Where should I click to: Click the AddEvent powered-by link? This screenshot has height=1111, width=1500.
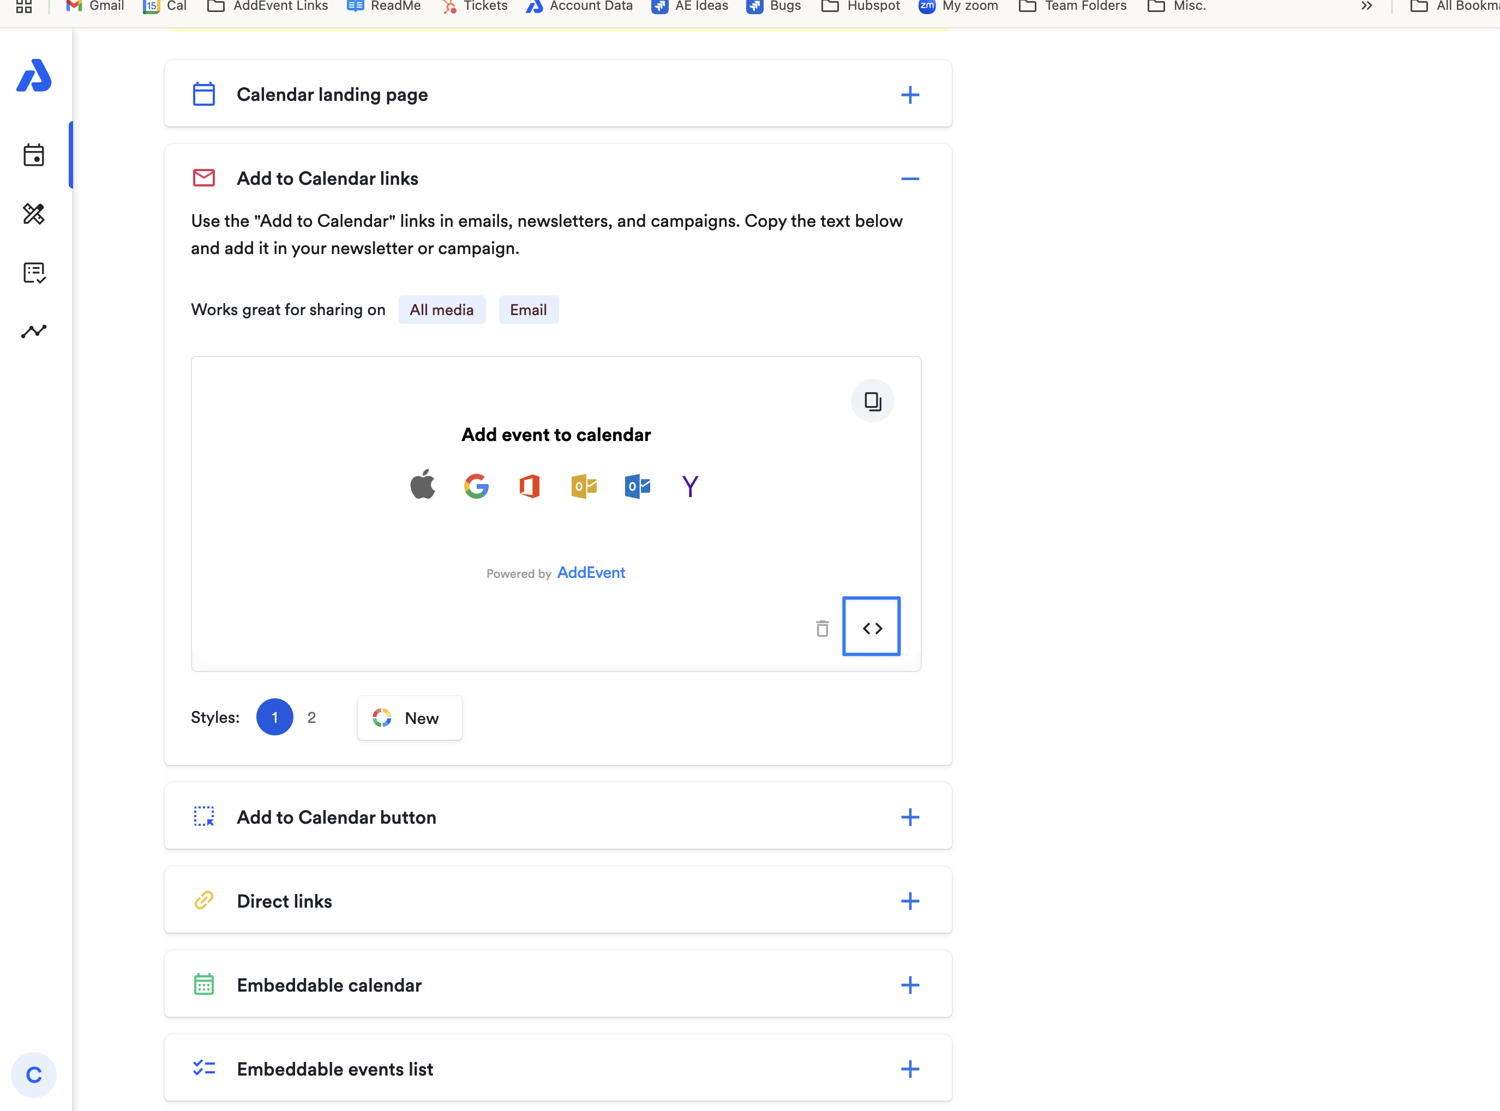(x=591, y=572)
